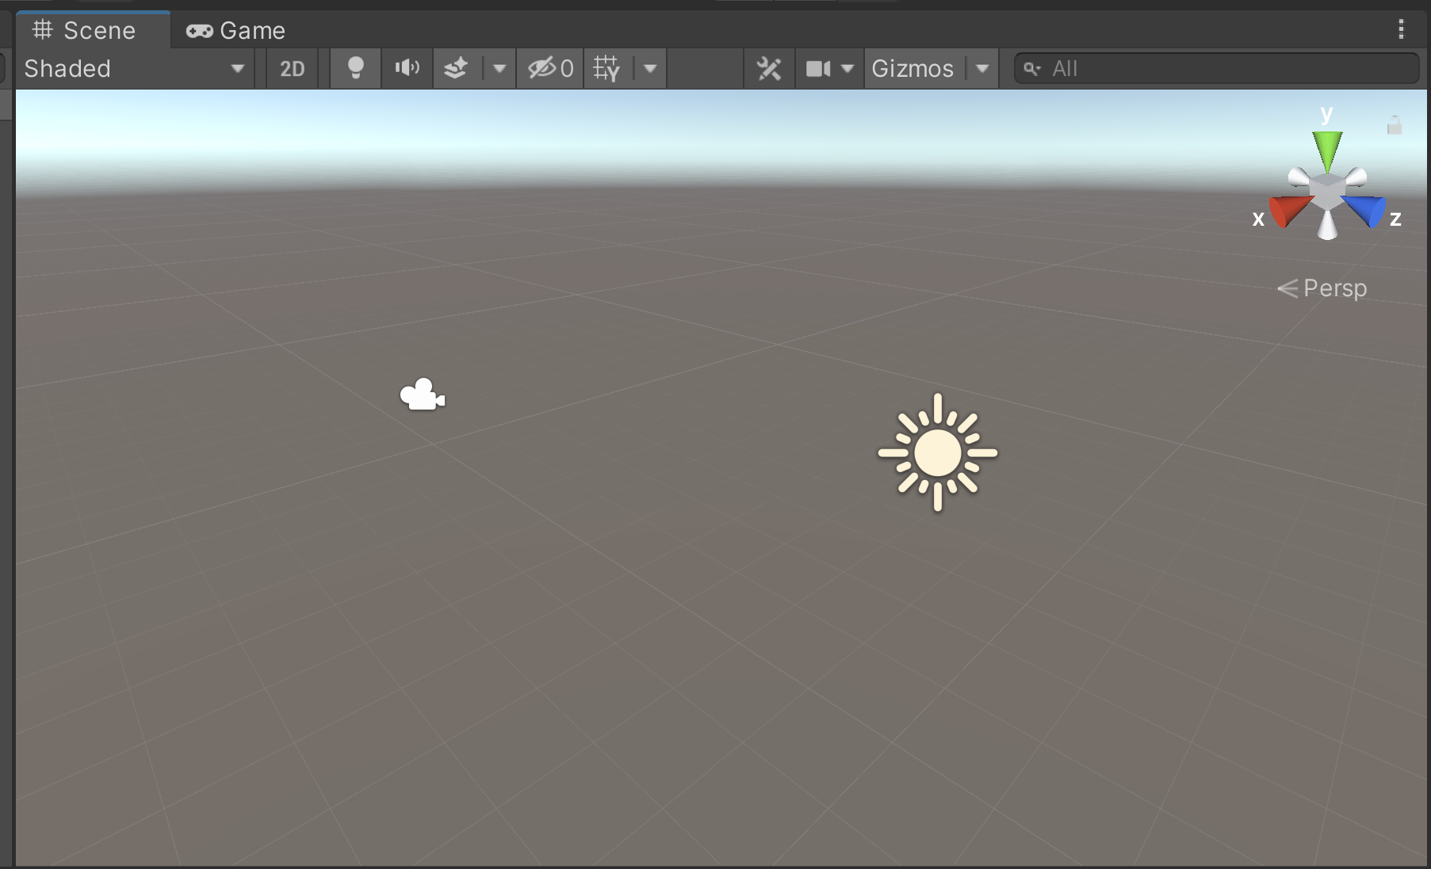The width and height of the screenshot is (1431, 869).
Task: Toggle grid visibility icon
Action: click(607, 69)
